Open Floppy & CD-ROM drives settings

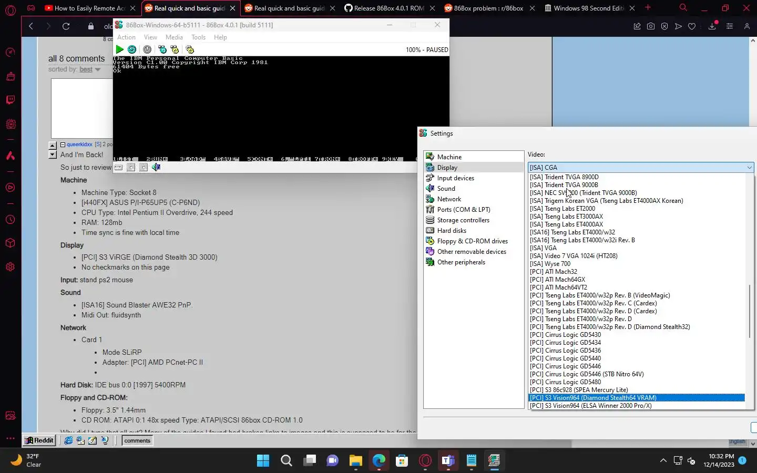474,241
